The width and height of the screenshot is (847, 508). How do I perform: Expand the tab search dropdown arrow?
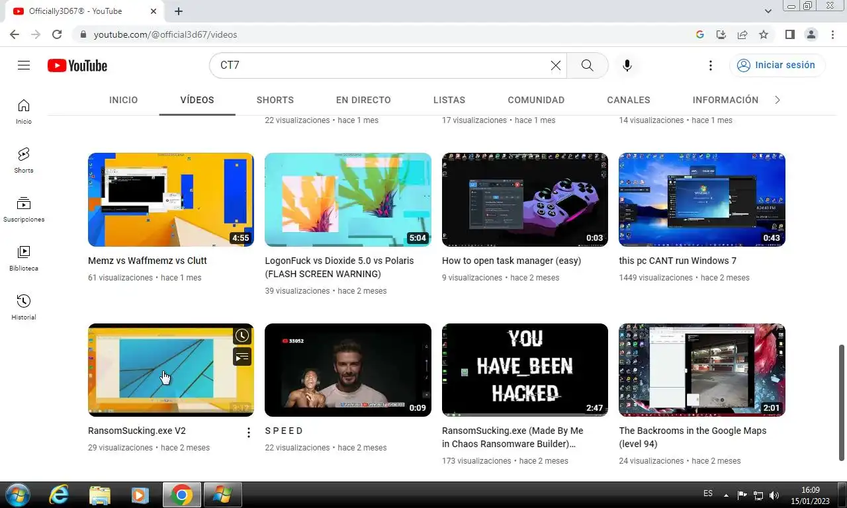coord(768,11)
